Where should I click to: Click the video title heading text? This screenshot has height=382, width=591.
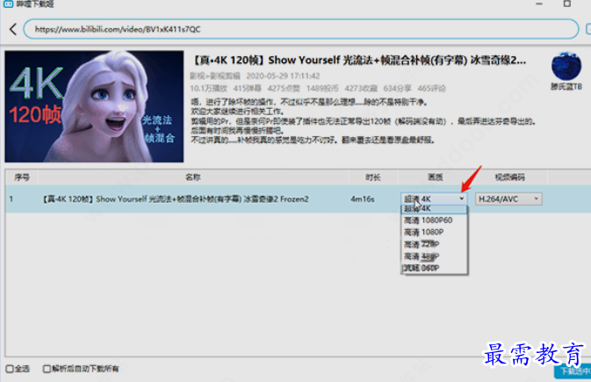pyautogui.click(x=359, y=60)
